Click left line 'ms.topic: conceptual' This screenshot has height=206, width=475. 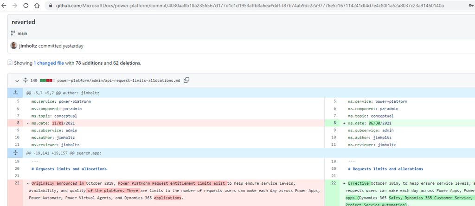point(54,116)
